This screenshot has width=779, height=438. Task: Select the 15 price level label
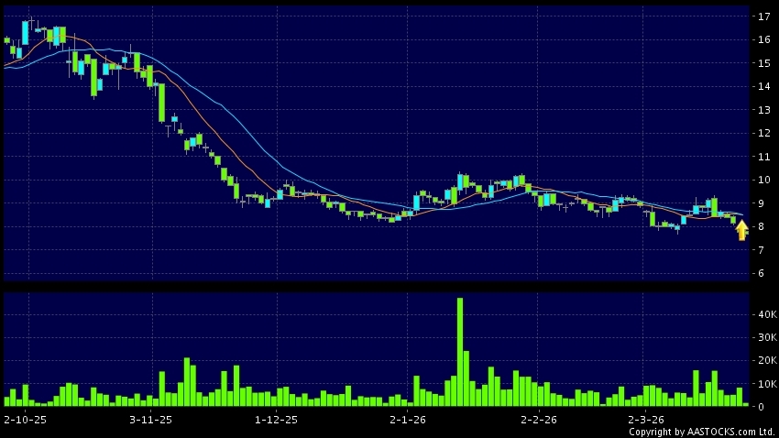[763, 63]
